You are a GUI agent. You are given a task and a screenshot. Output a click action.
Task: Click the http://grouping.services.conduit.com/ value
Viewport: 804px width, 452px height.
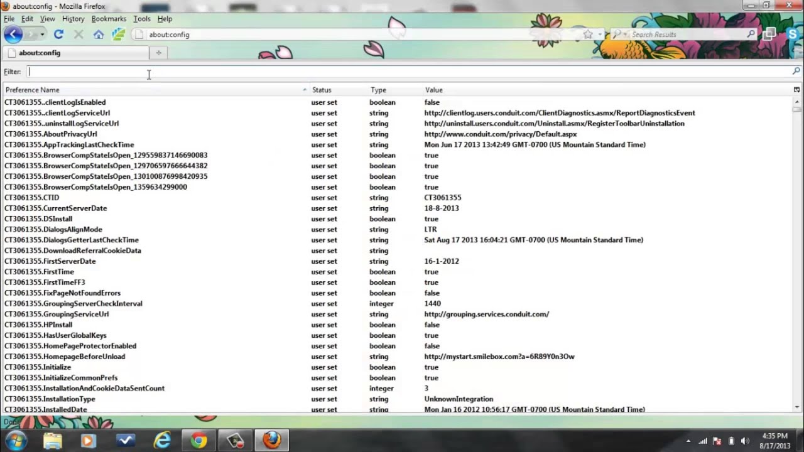click(x=487, y=315)
